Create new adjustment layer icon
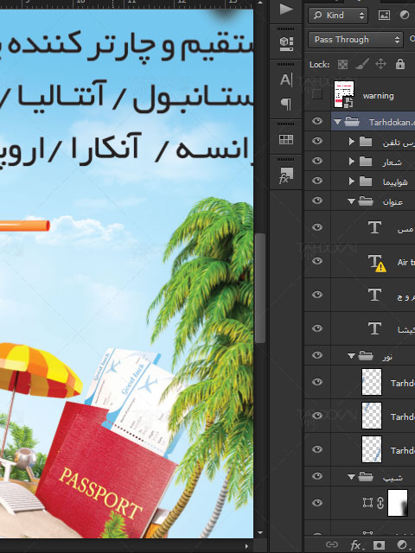The width and height of the screenshot is (415, 553). tap(401, 545)
